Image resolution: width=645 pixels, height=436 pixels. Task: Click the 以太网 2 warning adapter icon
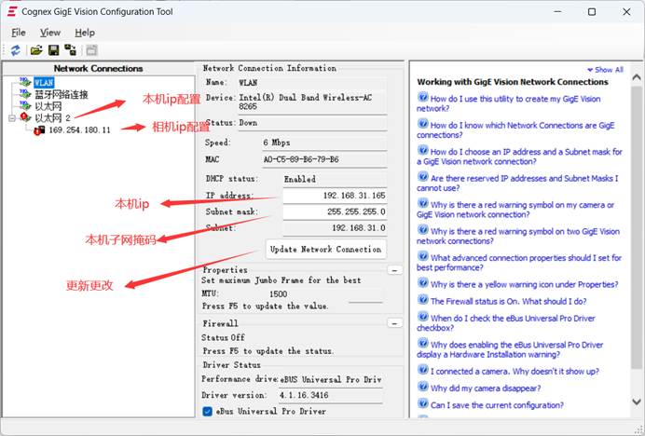pyautogui.click(x=25, y=117)
